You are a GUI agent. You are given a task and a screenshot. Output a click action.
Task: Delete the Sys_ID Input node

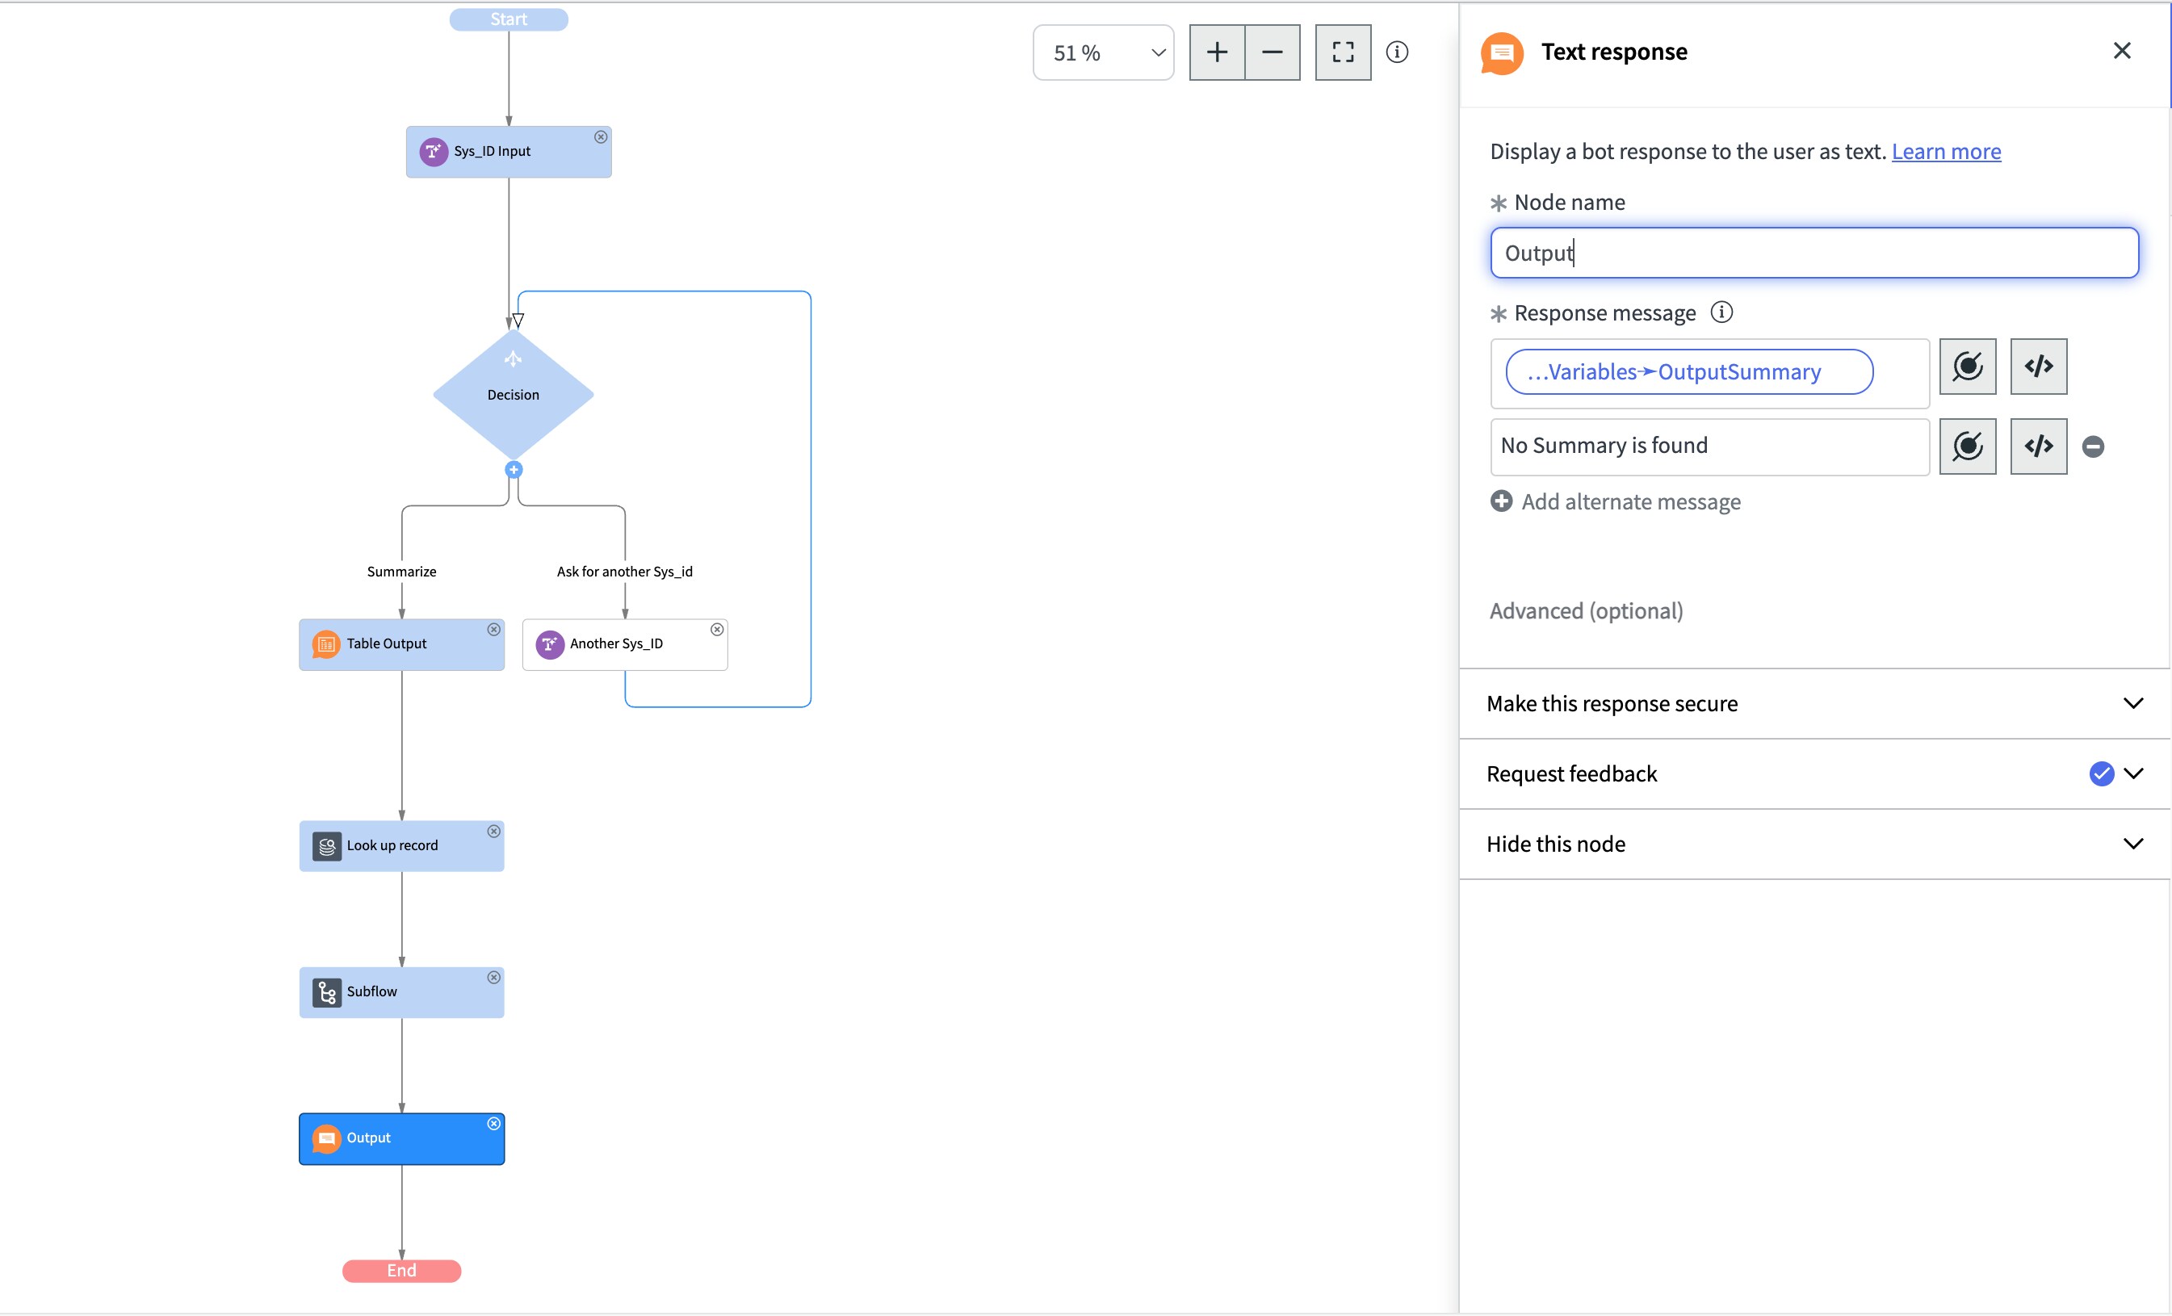(600, 137)
